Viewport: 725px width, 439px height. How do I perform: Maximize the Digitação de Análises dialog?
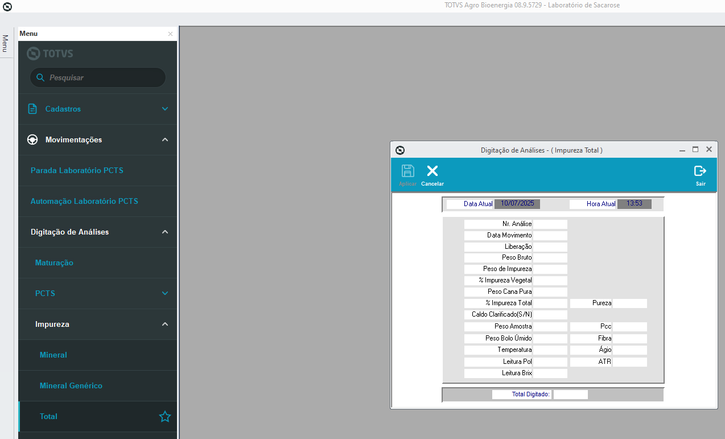point(695,149)
